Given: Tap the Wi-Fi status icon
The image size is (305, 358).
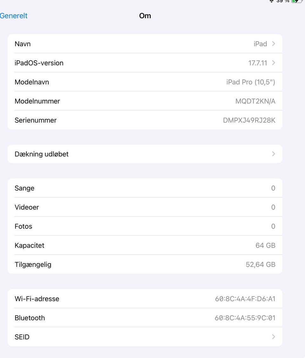Looking at the screenshot, I should 271,1.
